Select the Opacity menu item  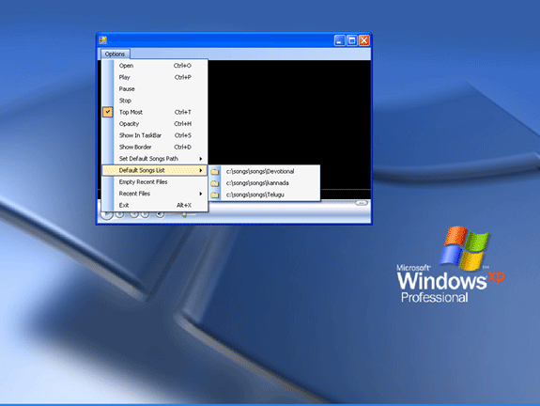click(155, 124)
